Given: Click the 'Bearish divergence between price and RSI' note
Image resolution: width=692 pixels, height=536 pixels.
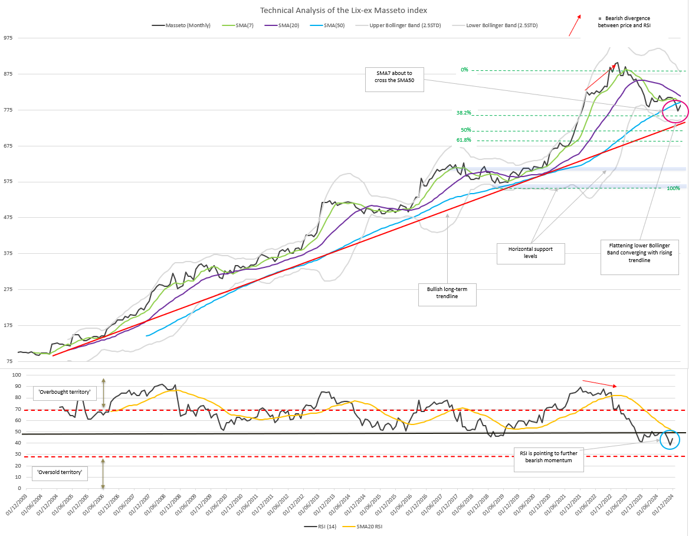Looking at the screenshot, I should (x=624, y=22).
